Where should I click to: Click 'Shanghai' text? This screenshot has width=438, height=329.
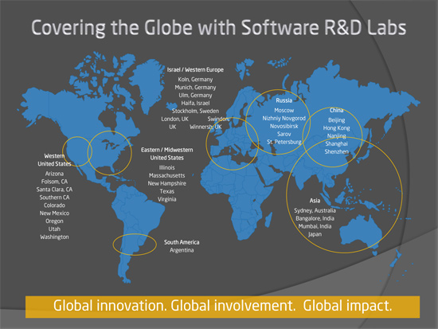coord(336,143)
